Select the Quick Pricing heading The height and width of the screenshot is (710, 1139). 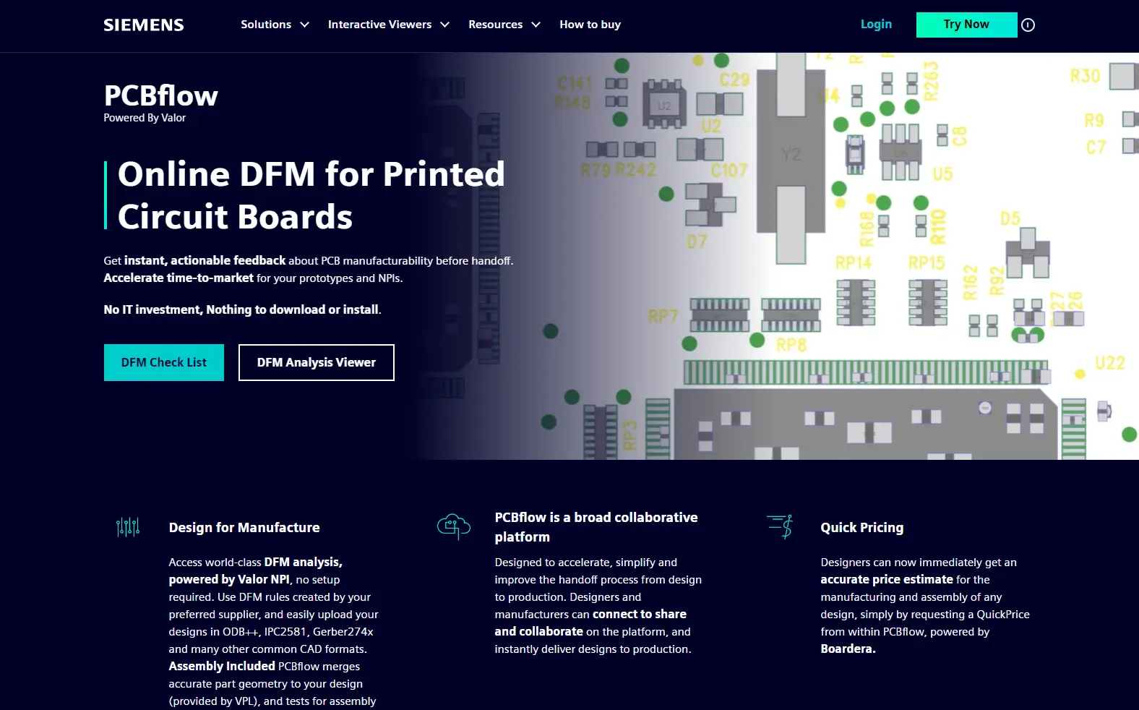(861, 528)
